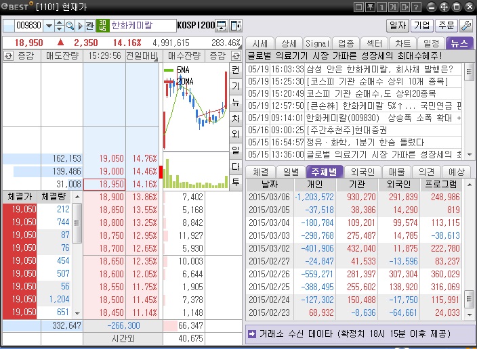
Task: Switch to the 체결 tab
Action: point(261,172)
